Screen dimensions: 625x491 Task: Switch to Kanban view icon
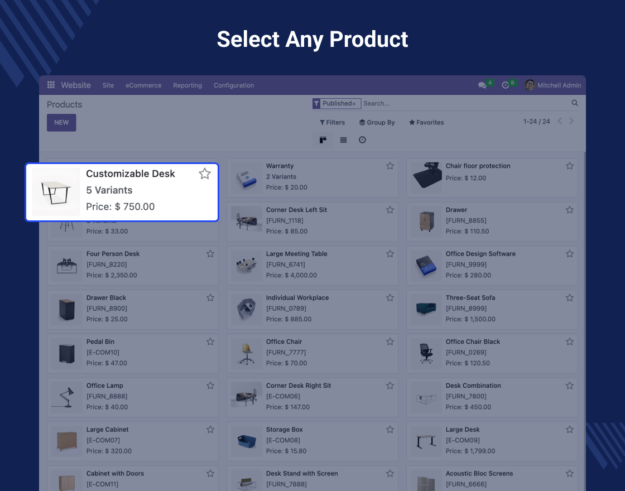click(x=323, y=140)
